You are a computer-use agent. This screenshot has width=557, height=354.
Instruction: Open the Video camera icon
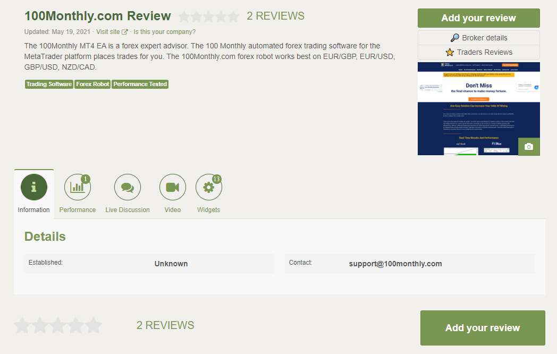pos(173,187)
